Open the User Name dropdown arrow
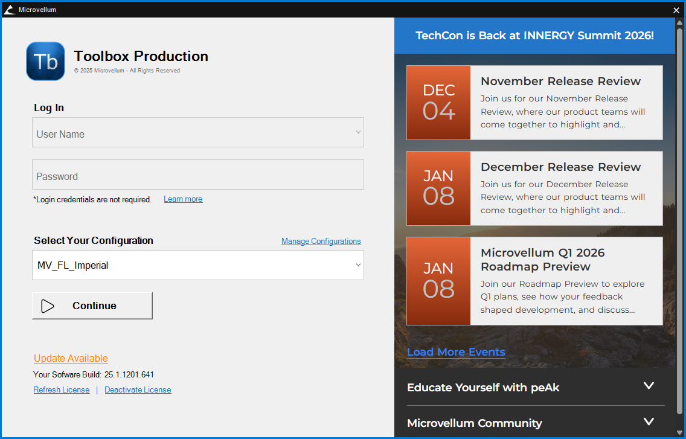Screen dimensions: 686x439 (x=358, y=132)
